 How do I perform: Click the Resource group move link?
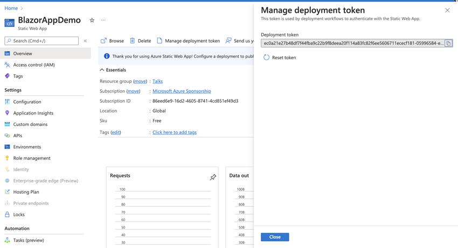click(x=140, y=81)
